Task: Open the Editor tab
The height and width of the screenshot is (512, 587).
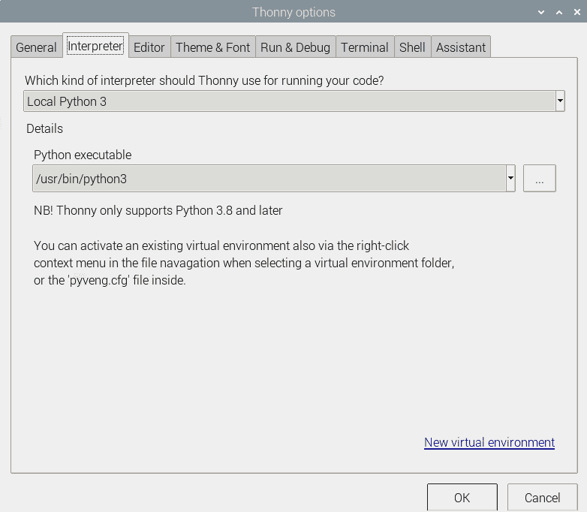Action: pyautogui.click(x=149, y=47)
